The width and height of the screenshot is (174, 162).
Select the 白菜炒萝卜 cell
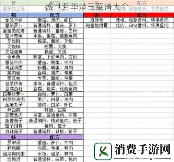click(14, 94)
